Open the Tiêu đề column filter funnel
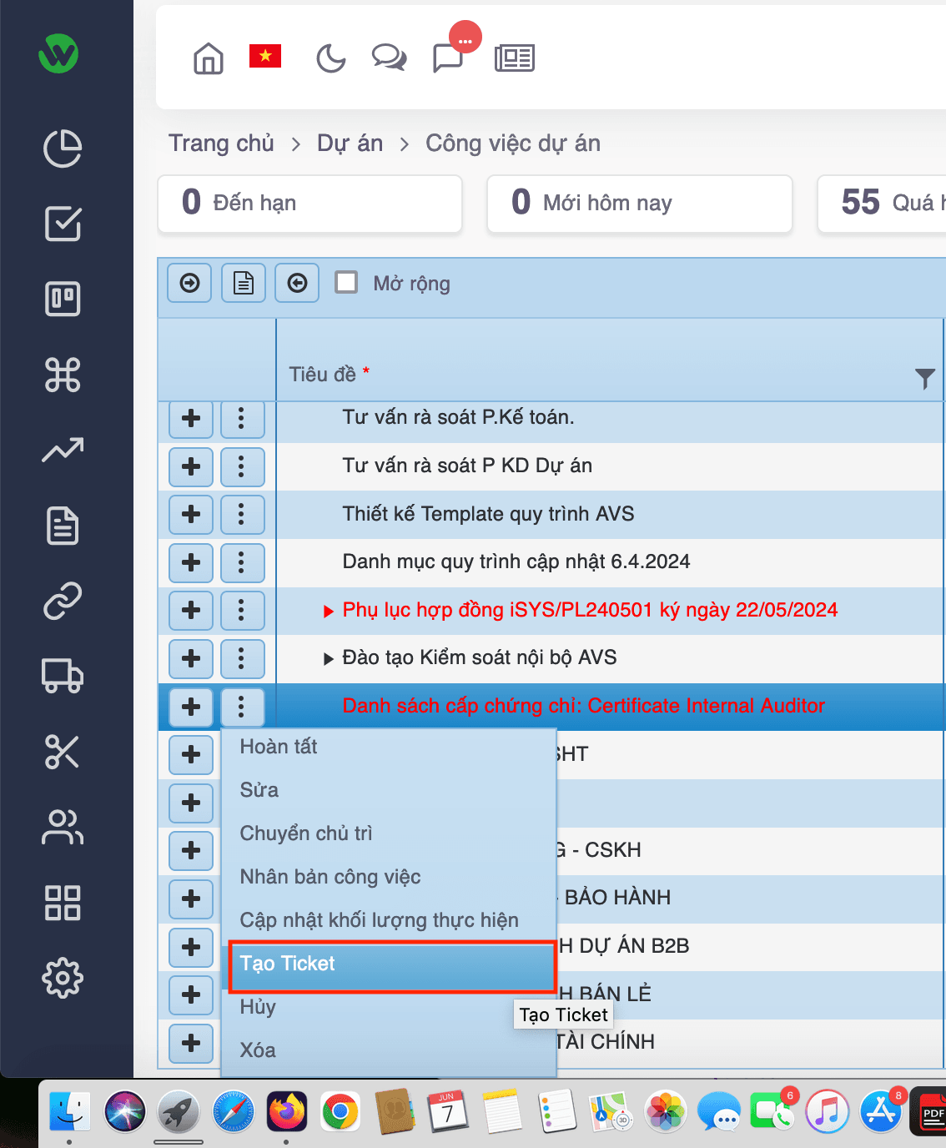 (x=925, y=378)
